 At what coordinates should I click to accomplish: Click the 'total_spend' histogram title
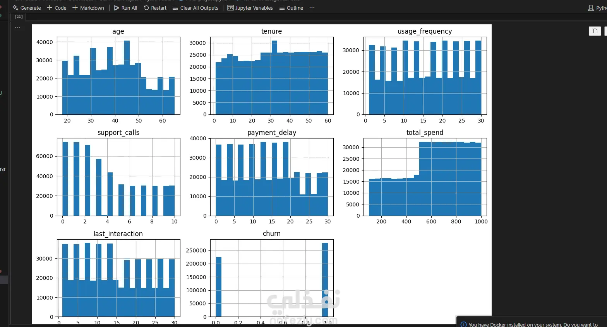click(x=425, y=133)
